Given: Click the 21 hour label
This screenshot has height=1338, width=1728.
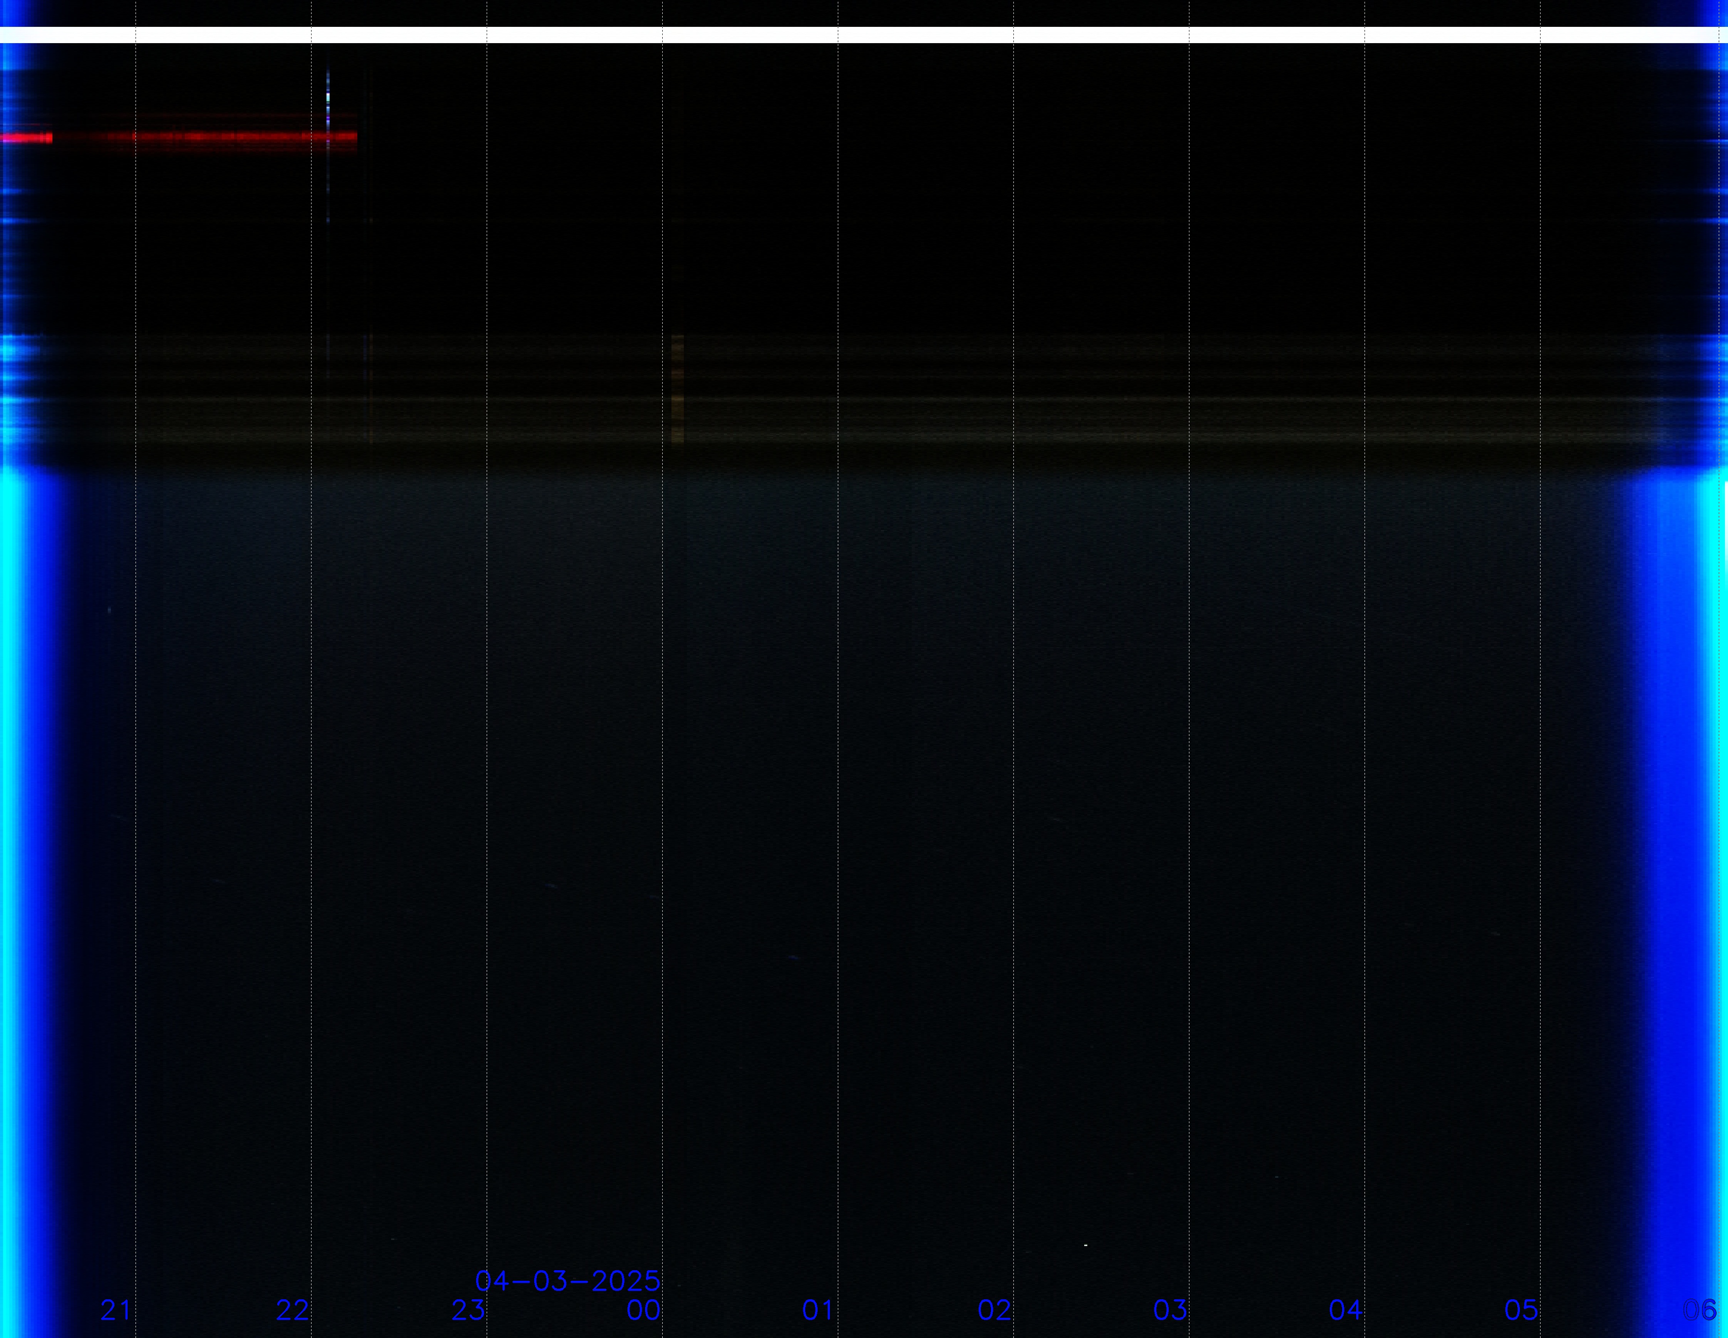Looking at the screenshot, I should tap(116, 1310).
